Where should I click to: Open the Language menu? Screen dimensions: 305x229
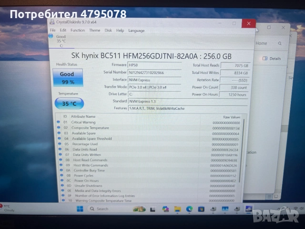[136, 31]
